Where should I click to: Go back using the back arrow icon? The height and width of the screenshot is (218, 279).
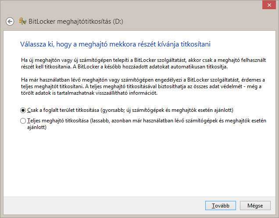tap(10, 21)
